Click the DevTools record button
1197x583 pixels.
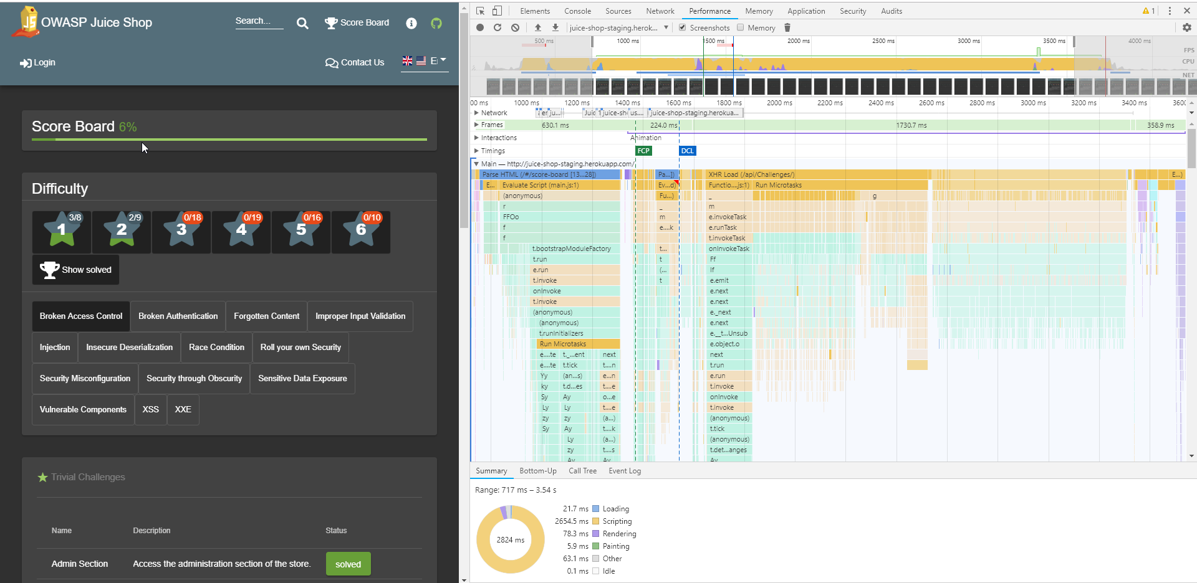tap(480, 27)
